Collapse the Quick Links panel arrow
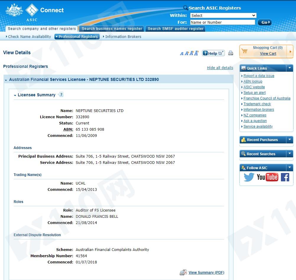Image resolution: width=296 pixels, height=280 pixels. 289,68
